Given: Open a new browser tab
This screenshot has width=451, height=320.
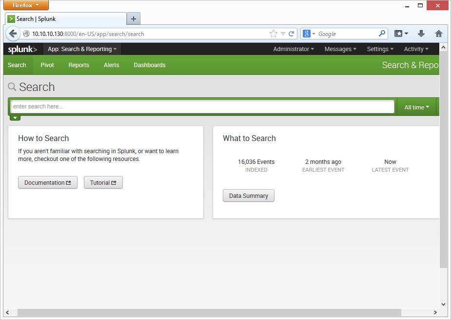Looking at the screenshot, I should (134, 19).
